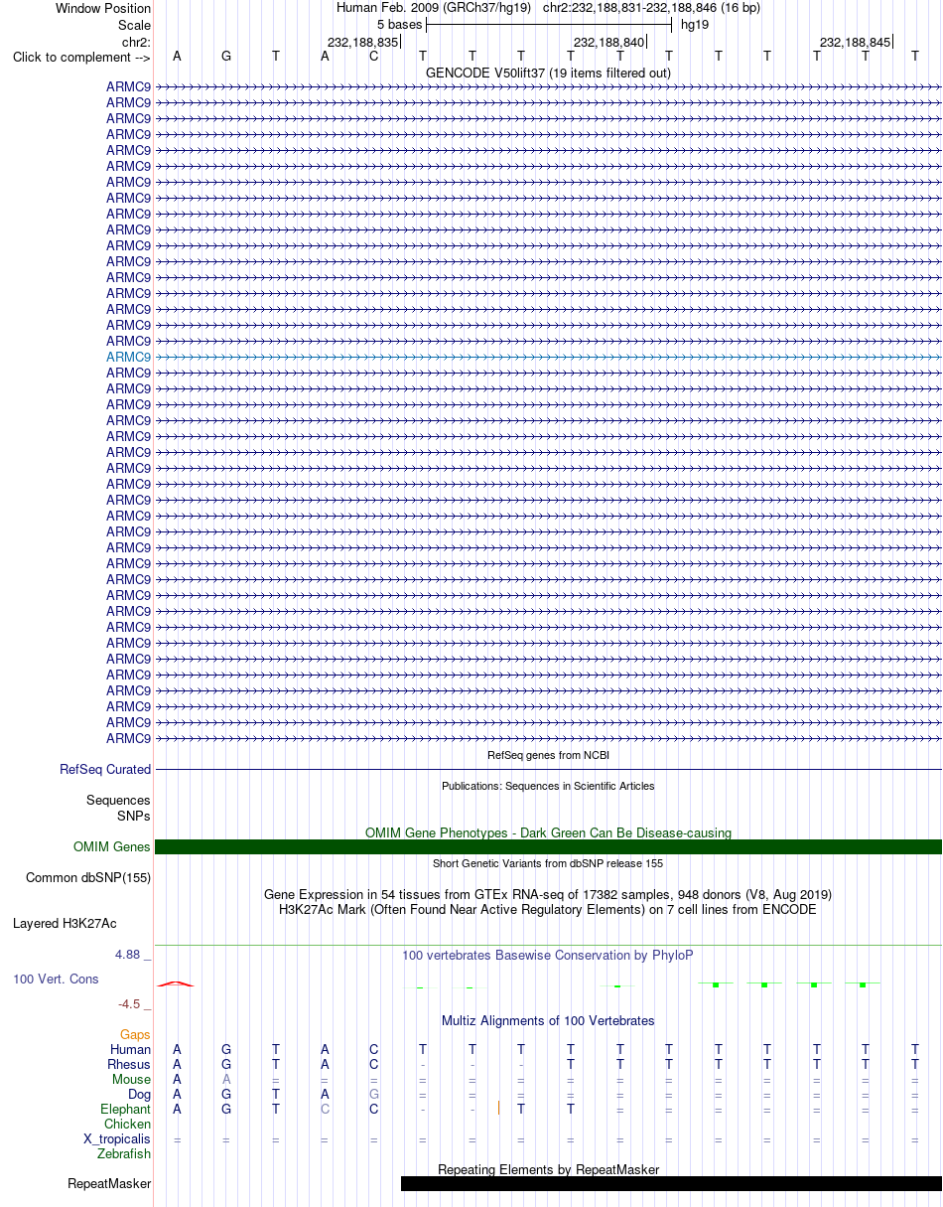The width and height of the screenshot is (943, 1207).
Task: Click base C in the complement sequence row
Action: tap(373, 56)
